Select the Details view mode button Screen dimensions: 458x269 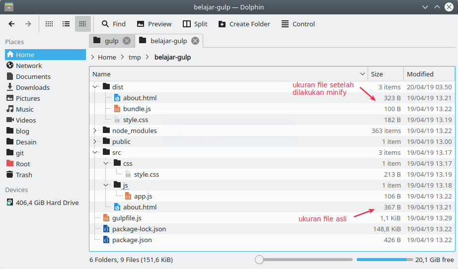[82, 24]
